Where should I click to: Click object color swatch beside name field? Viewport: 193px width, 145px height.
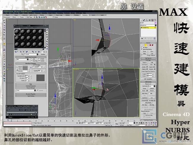(156, 23)
